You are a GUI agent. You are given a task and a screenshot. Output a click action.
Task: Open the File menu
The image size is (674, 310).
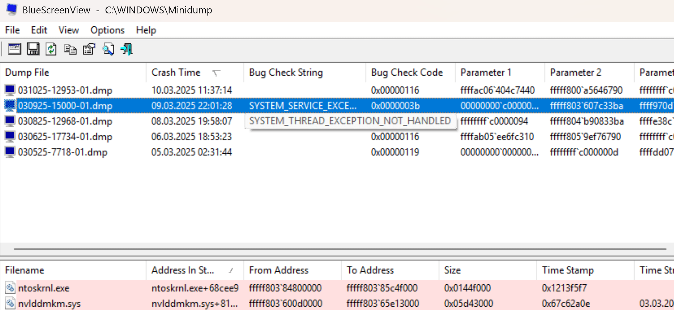[x=13, y=30]
